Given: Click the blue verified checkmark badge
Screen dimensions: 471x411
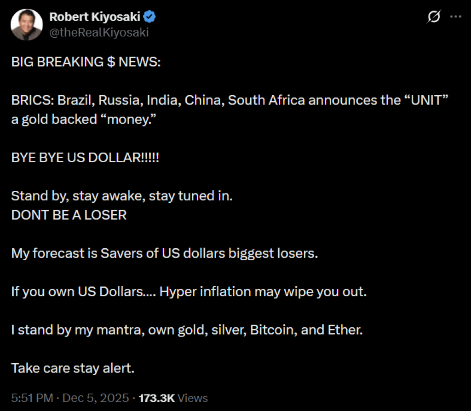Looking at the screenshot, I should pos(151,17).
